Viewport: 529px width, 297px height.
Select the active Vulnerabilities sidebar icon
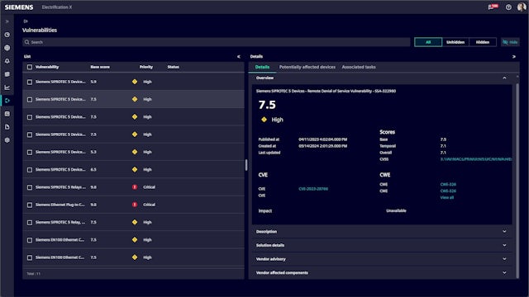pyautogui.click(x=7, y=101)
